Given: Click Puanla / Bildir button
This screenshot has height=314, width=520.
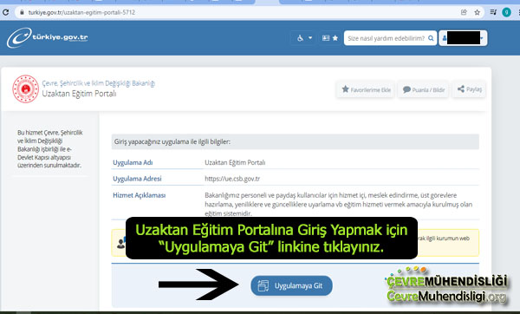Looking at the screenshot, I should (x=424, y=89).
